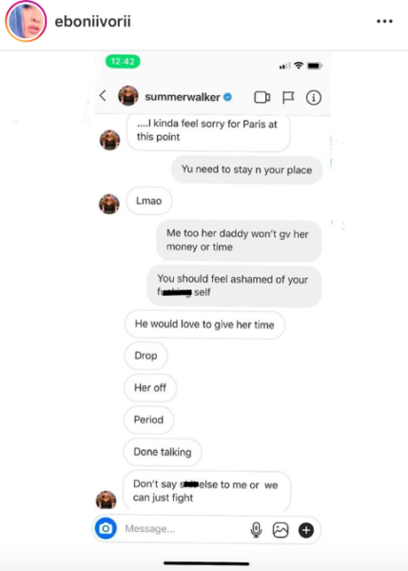Tap the 'He would love to give her time' bubble
The image size is (408, 571).
(x=204, y=325)
